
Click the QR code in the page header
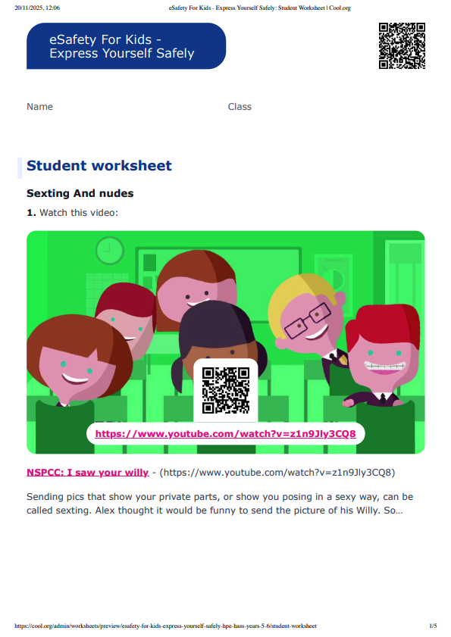pyautogui.click(x=402, y=46)
